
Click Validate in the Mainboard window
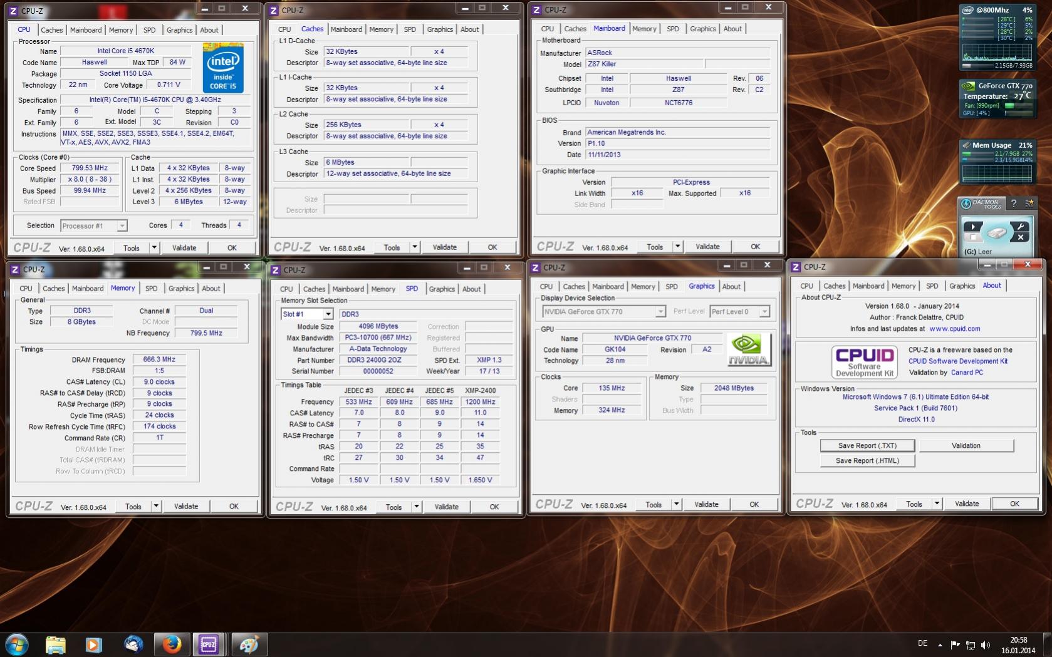coord(707,247)
